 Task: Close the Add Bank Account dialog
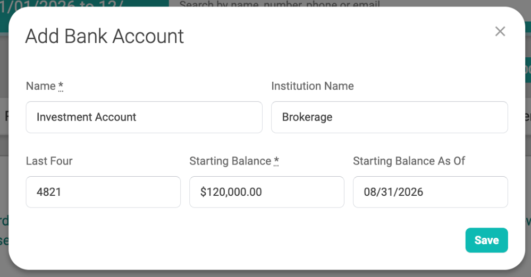(x=500, y=31)
